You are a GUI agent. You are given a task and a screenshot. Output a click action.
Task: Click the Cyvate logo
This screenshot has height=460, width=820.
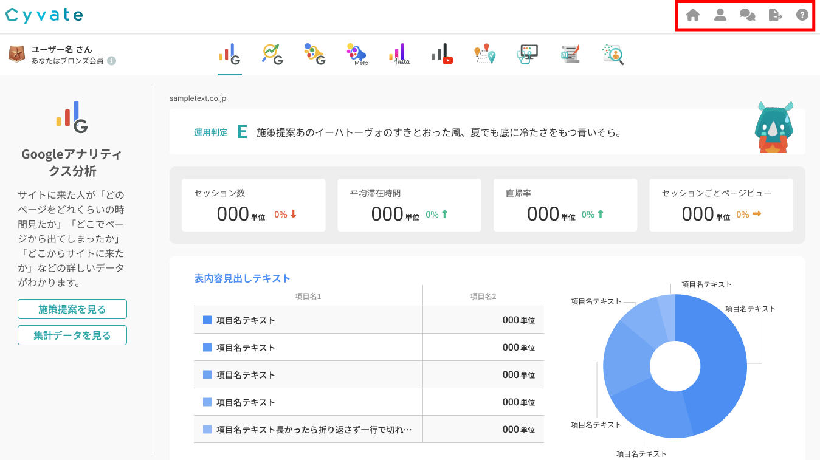tap(44, 16)
